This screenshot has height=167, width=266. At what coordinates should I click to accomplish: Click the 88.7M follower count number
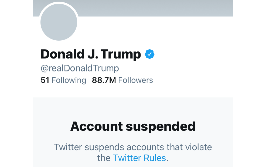click(x=104, y=80)
